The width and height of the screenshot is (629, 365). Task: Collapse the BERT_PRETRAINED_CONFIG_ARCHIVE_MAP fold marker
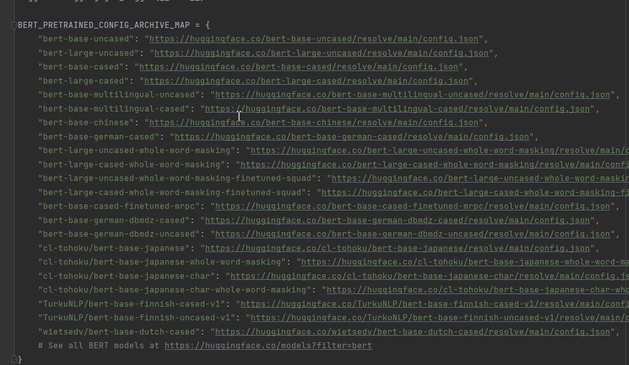(x=14, y=25)
